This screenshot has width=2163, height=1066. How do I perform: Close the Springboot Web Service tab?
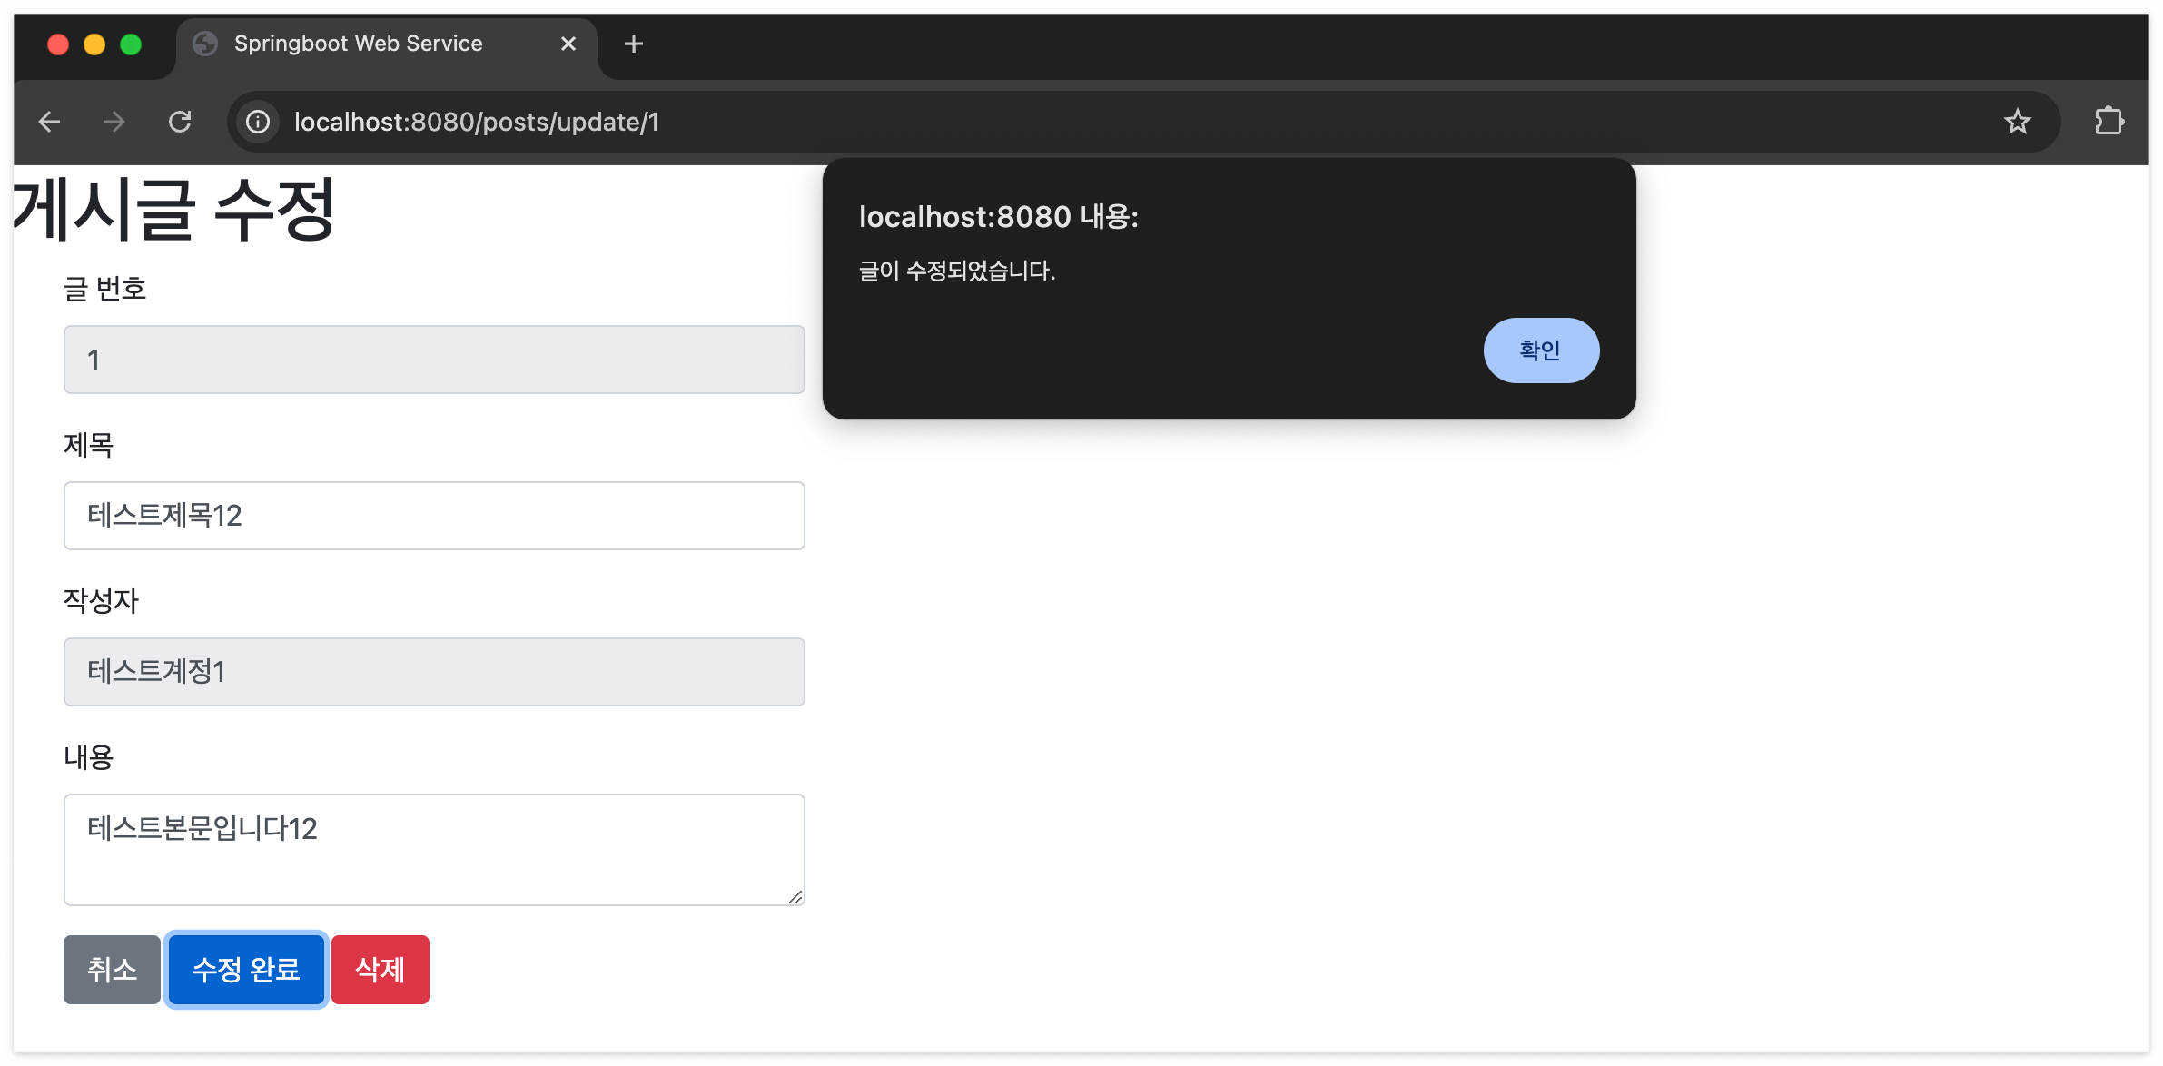pos(568,44)
